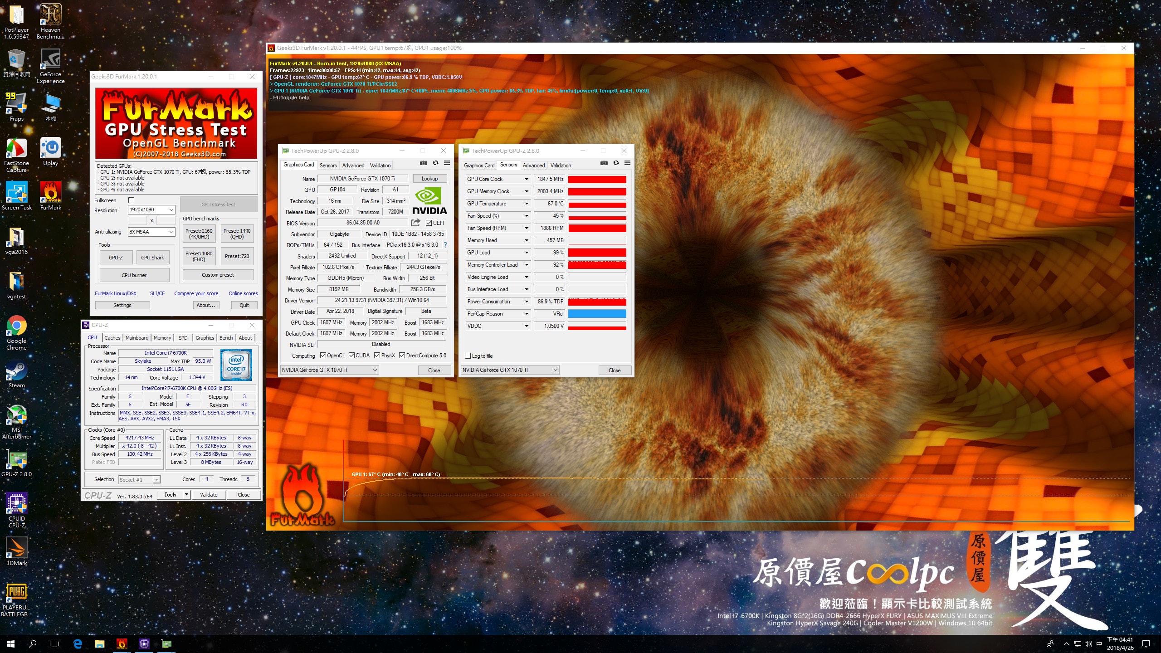
Task: Toggle CUDA checkbox in GPU-Z
Action: tap(351, 356)
